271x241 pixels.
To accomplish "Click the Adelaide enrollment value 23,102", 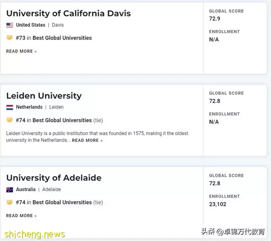I will 218,204.
